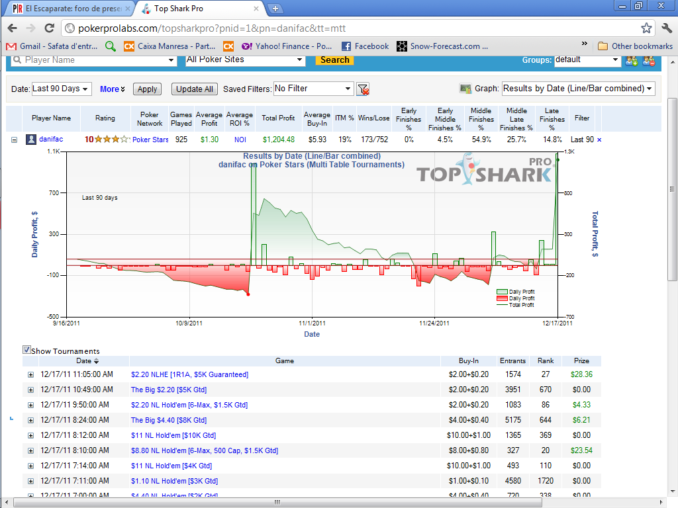This screenshot has height=508, width=678.
Task: Open the Other bookmarks folder
Action: (635, 46)
